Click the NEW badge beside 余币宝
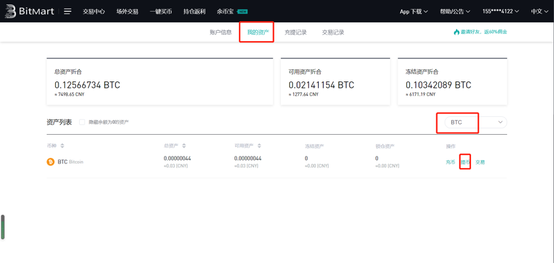The image size is (554, 263). [x=242, y=12]
